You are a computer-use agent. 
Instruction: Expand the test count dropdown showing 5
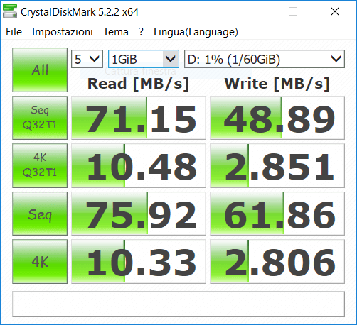pos(87,59)
